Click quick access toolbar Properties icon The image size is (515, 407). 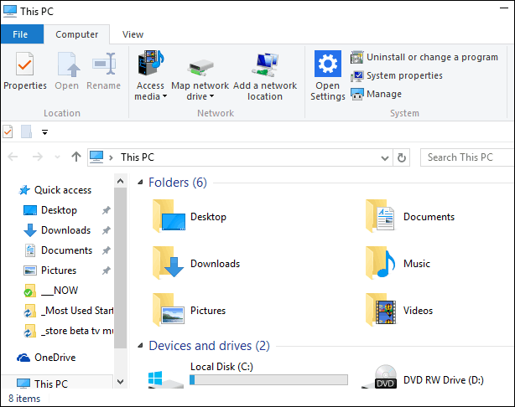pyautogui.click(x=8, y=131)
